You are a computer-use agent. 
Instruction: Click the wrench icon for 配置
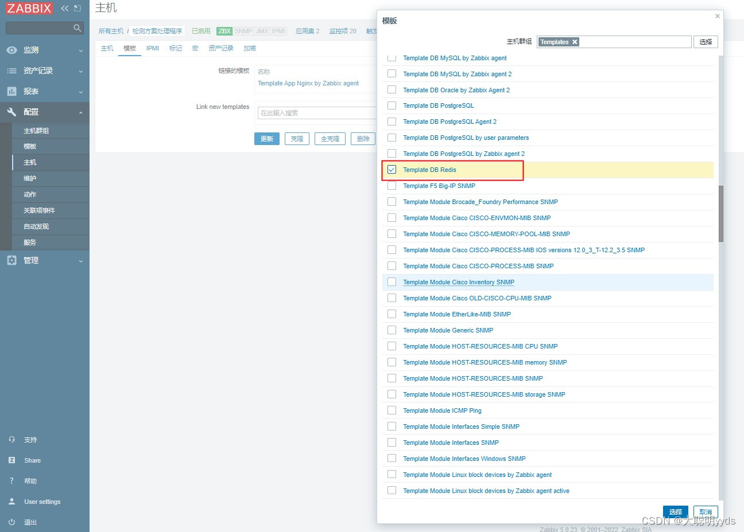pos(11,112)
